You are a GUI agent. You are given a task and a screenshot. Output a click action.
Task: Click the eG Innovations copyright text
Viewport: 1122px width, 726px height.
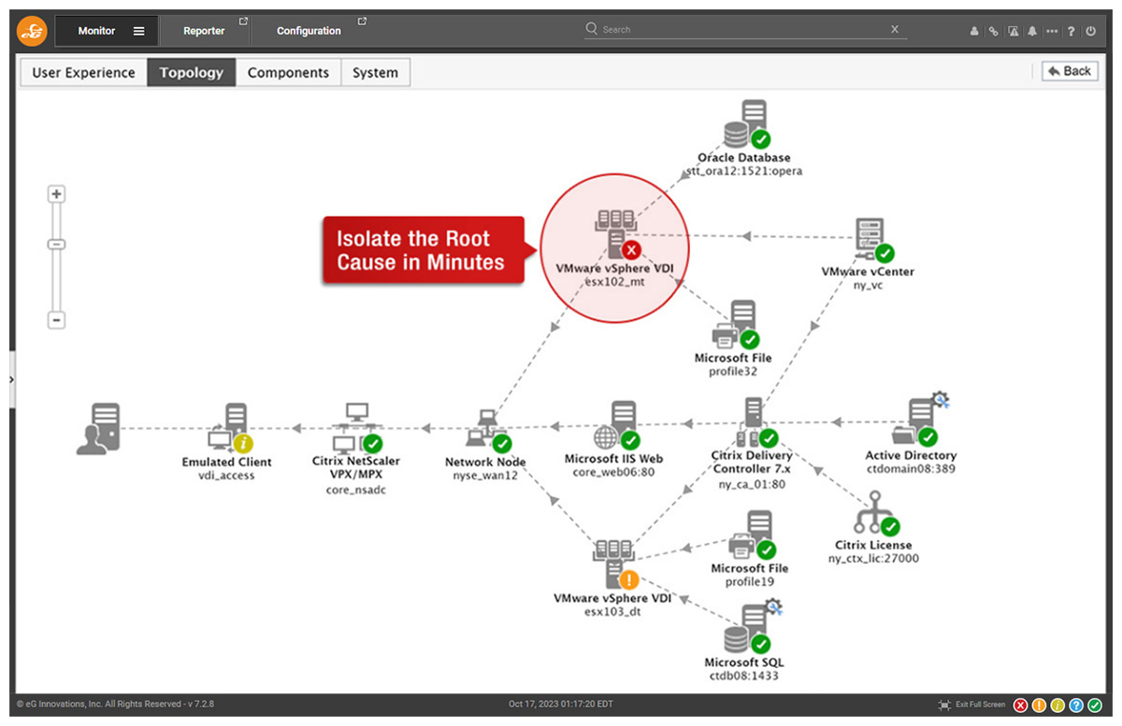pyautogui.click(x=114, y=705)
